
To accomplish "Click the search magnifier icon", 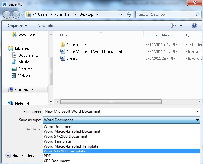I will tap(197, 14).
